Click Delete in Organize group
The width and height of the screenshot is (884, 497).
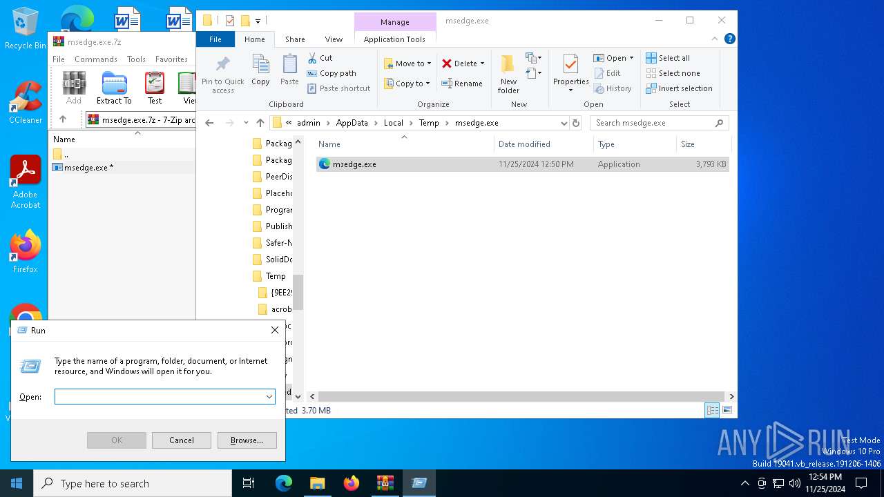(x=463, y=64)
